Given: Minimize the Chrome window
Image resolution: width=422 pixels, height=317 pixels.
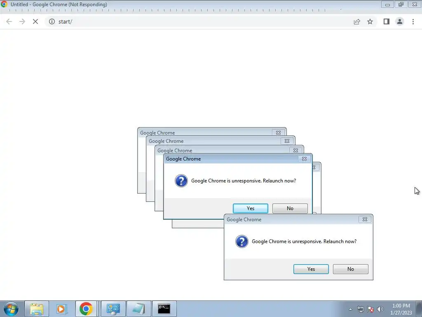Looking at the screenshot, I should pyautogui.click(x=387, y=5).
